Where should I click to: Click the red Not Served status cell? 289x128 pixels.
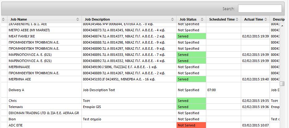coord(191,125)
